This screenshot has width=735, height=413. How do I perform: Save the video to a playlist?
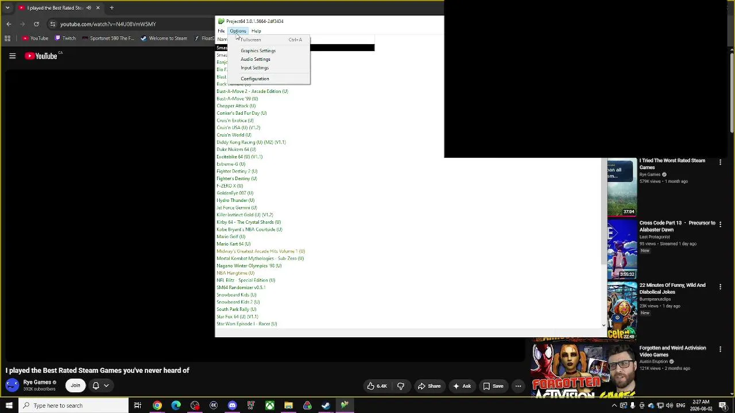click(x=493, y=386)
